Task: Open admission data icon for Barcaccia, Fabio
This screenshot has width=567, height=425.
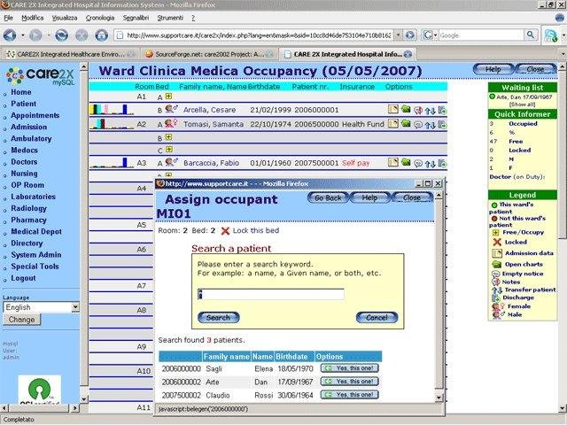Action: click(393, 162)
